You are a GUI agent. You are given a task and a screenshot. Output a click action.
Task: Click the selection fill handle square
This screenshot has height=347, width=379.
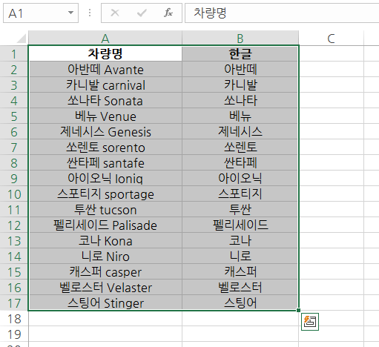(x=299, y=310)
